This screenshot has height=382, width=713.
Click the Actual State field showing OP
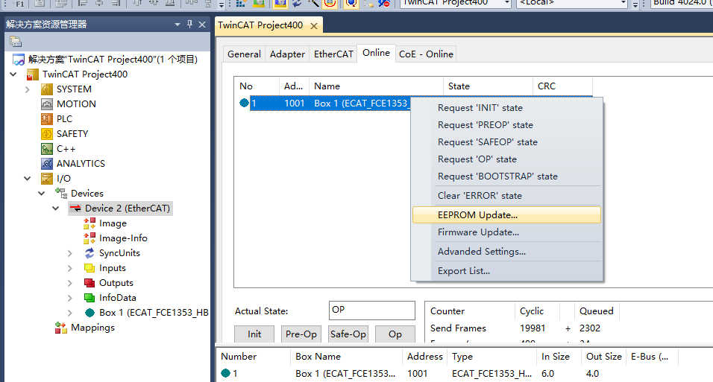tap(372, 311)
